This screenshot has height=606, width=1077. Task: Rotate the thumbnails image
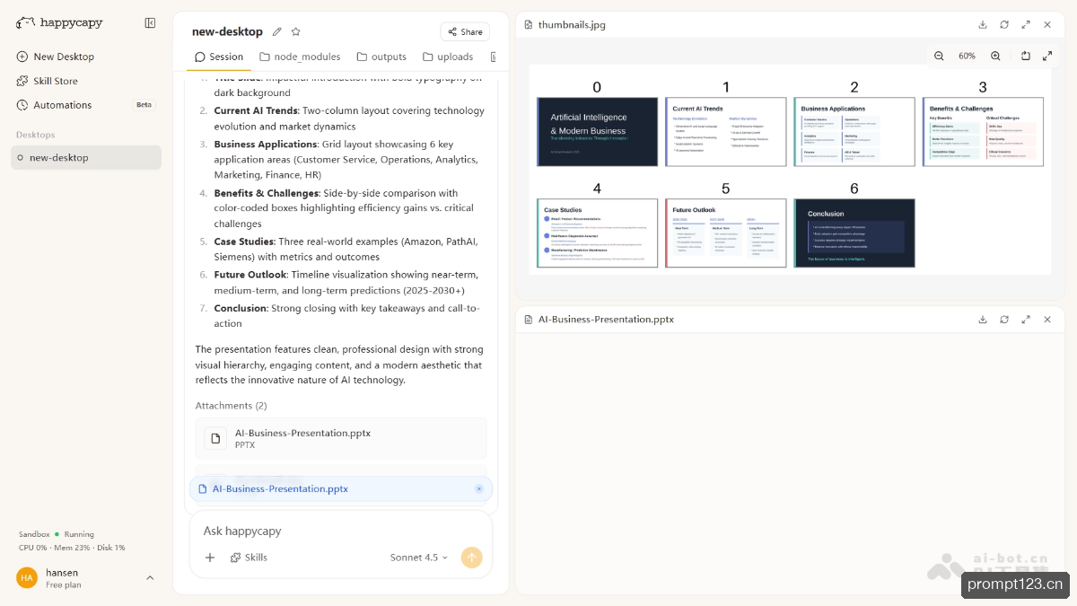point(1026,56)
